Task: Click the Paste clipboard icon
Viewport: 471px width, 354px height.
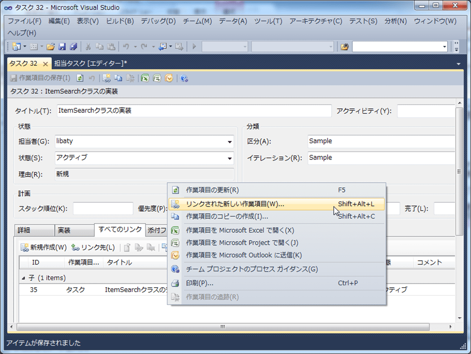Action: (111, 47)
